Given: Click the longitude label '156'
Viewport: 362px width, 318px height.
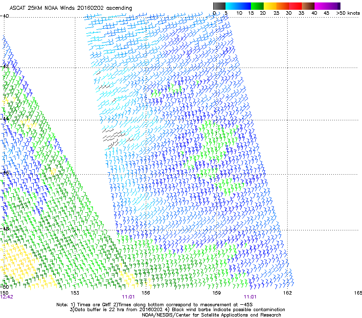Looking at the screenshot, I should 146,293.
